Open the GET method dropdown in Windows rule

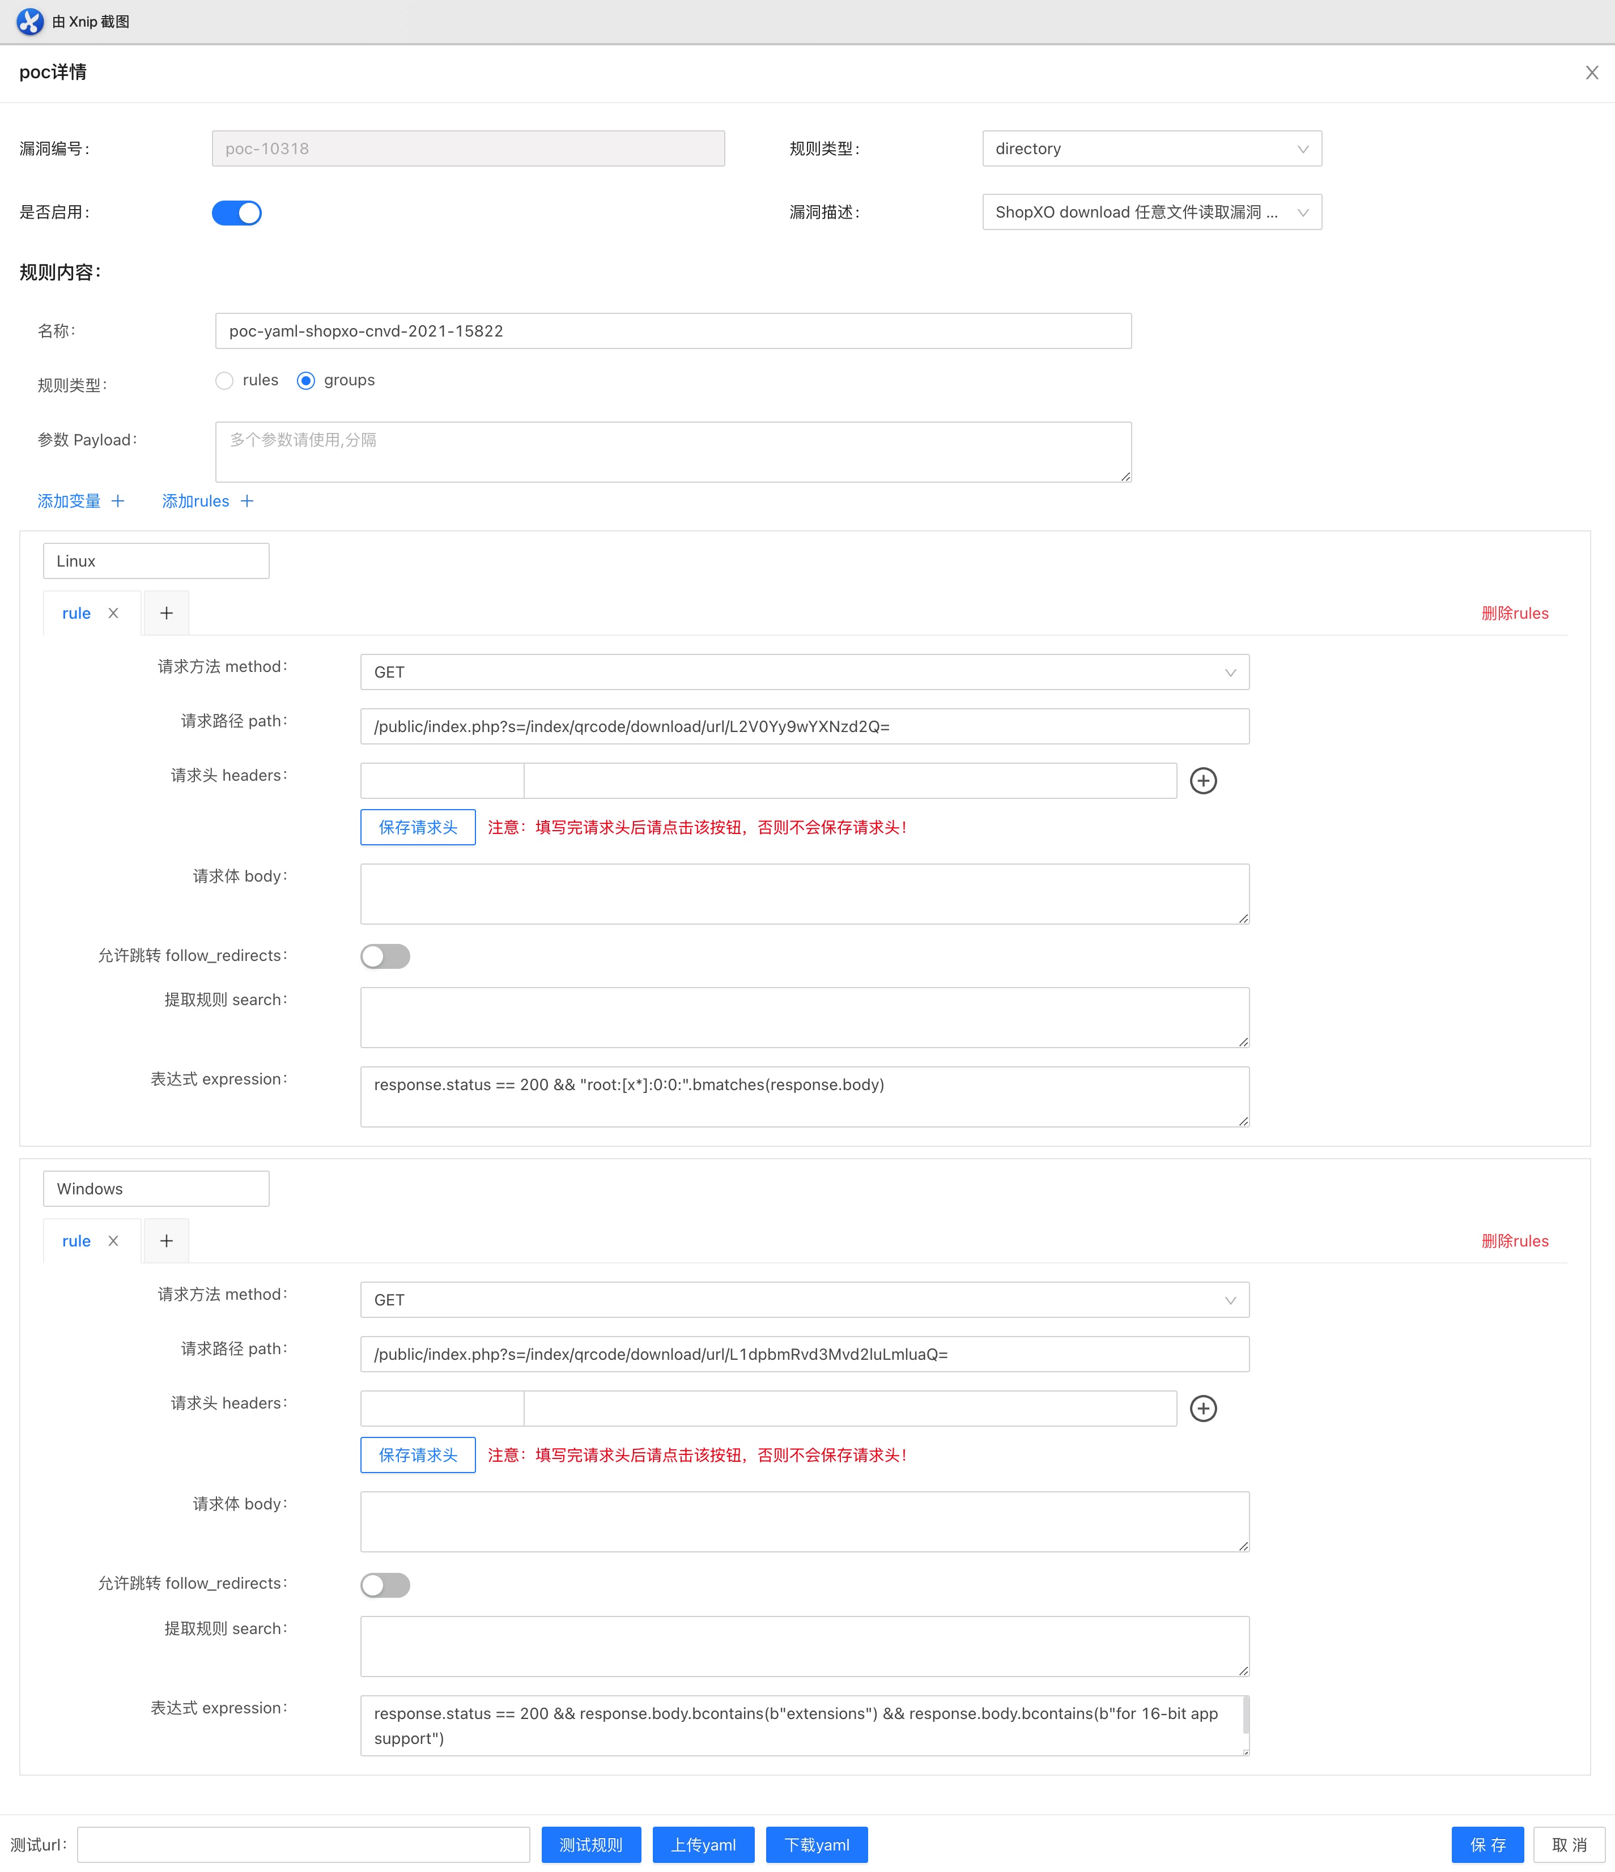coord(804,1300)
